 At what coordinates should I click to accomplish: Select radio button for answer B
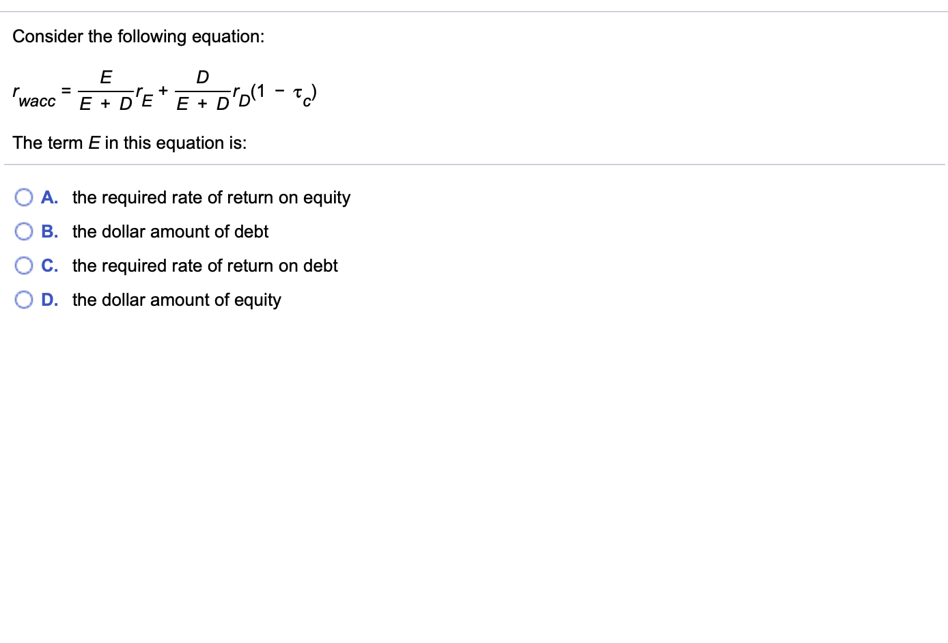click(x=24, y=231)
